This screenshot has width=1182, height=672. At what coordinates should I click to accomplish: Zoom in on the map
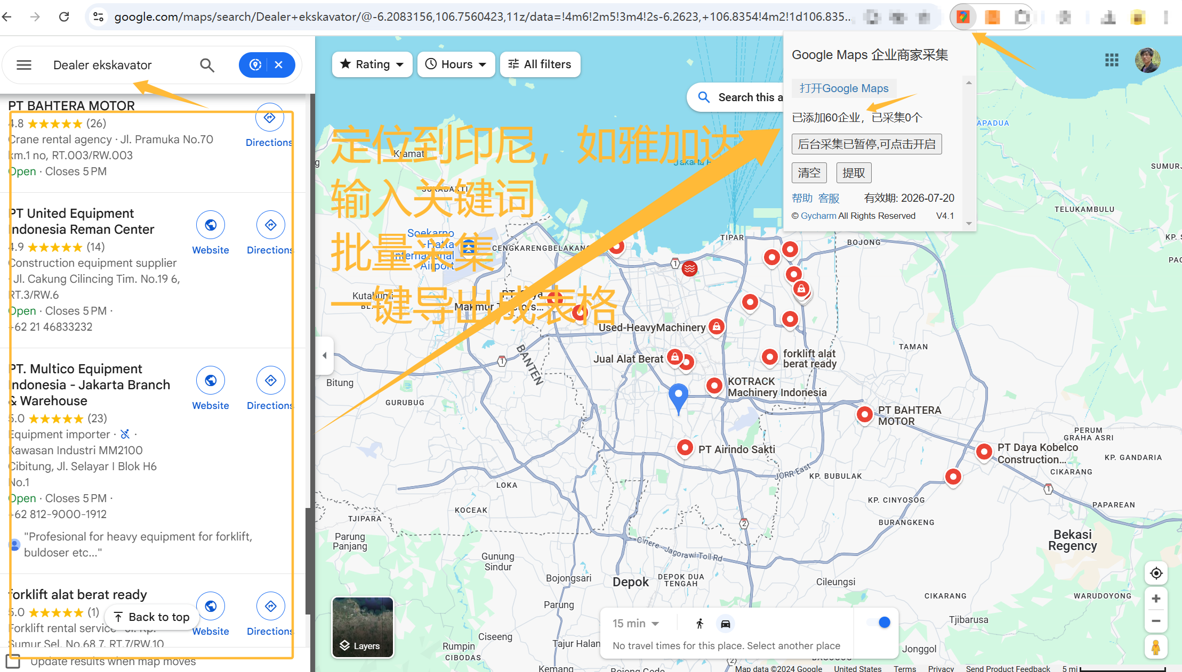coord(1156,599)
